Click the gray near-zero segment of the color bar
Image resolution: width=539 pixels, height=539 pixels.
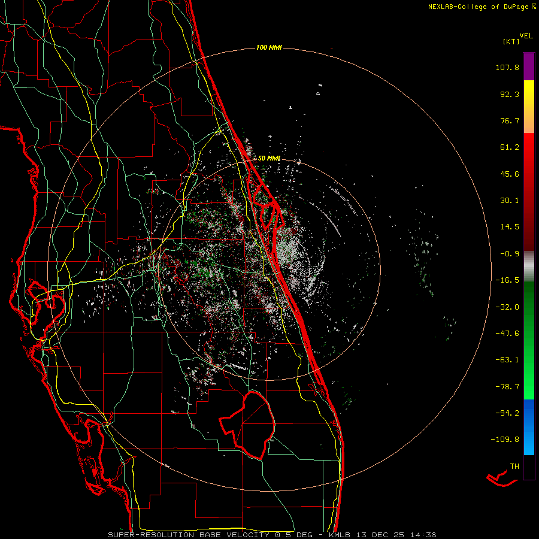pos(529,267)
